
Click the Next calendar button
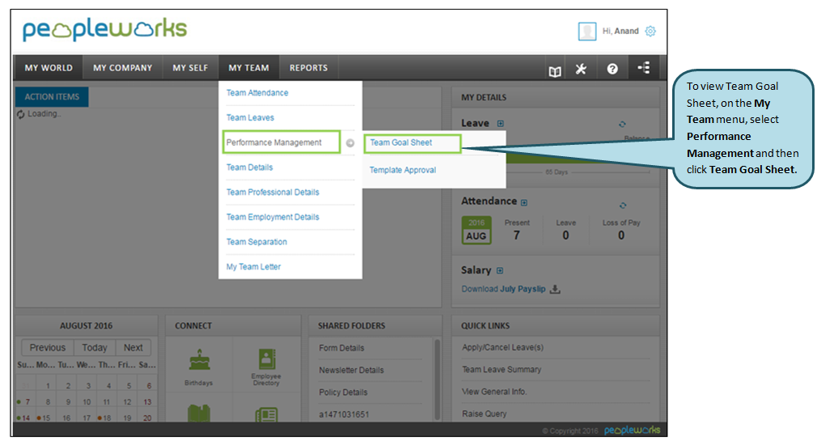point(133,348)
